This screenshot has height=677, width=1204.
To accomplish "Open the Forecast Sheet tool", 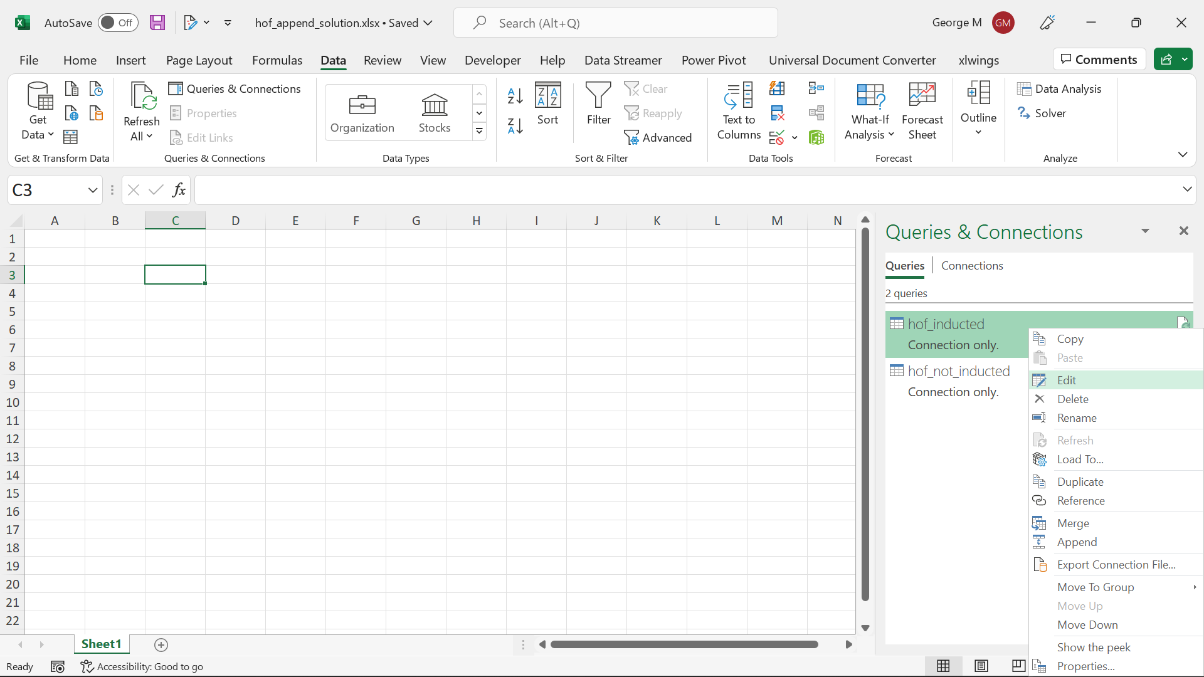I will click(922, 112).
